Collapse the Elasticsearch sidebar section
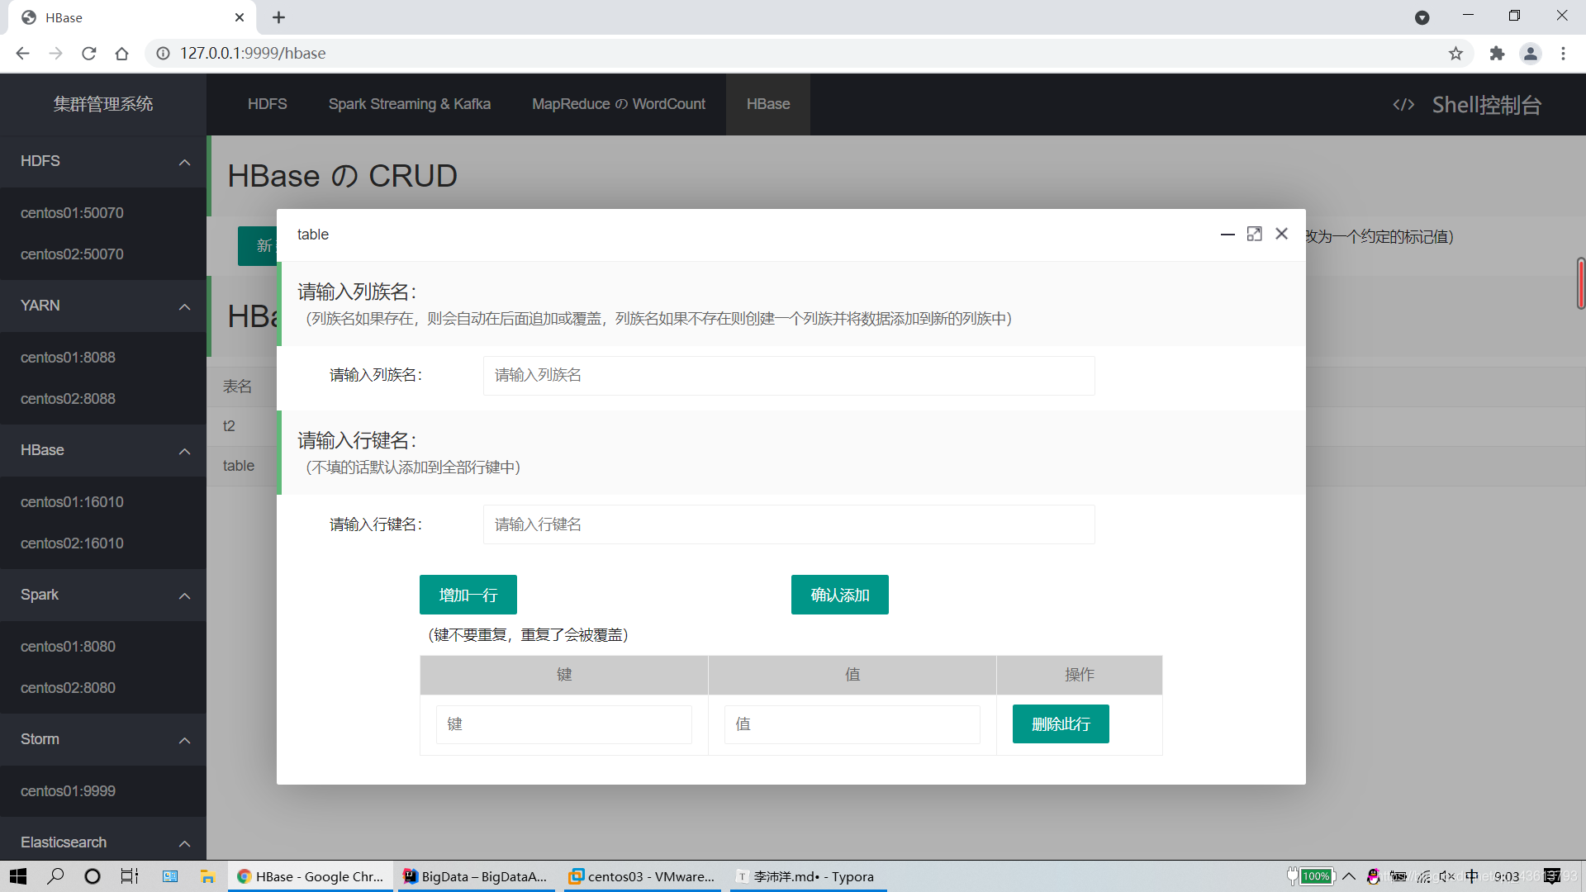 tap(185, 843)
